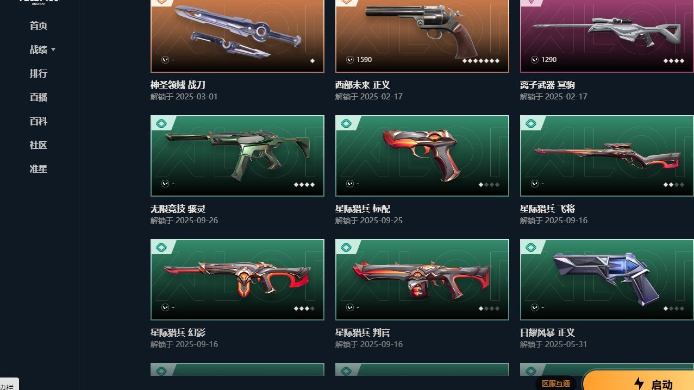Click the VP currency icon beside 1290
The height and width of the screenshot is (390, 694).
(x=535, y=60)
